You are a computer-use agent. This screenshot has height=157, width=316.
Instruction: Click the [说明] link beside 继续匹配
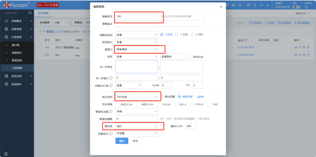[x=200, y=97]
